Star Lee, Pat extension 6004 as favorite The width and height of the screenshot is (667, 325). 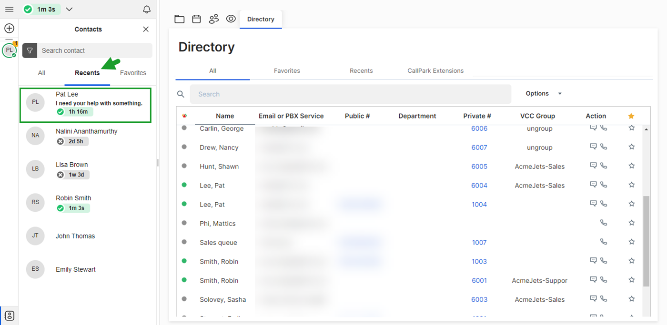[x=632, y=185]
